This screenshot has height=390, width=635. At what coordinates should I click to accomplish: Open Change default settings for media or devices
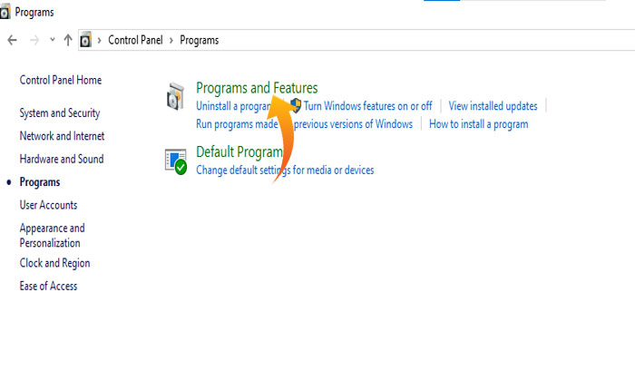point(285,170)
